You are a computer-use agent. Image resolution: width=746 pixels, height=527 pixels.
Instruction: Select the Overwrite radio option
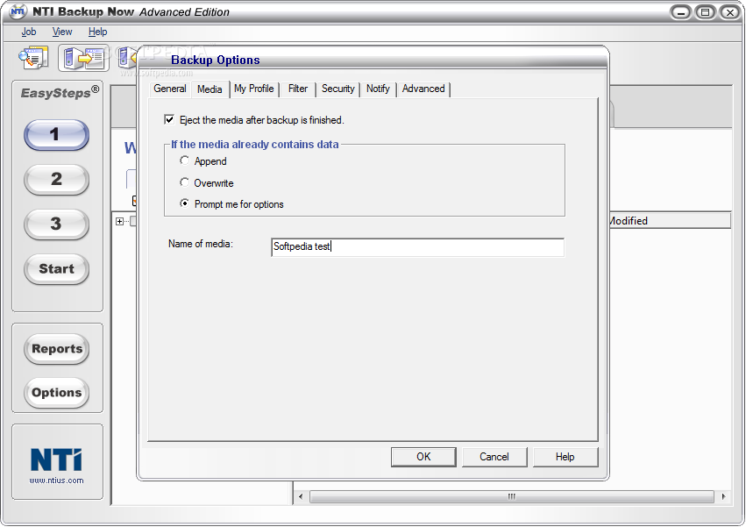click(x=184, y=182)
